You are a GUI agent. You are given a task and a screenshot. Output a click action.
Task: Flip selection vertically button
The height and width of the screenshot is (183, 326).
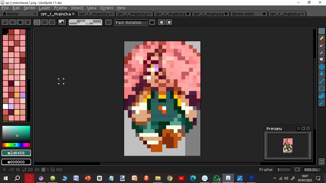point(169,22)
